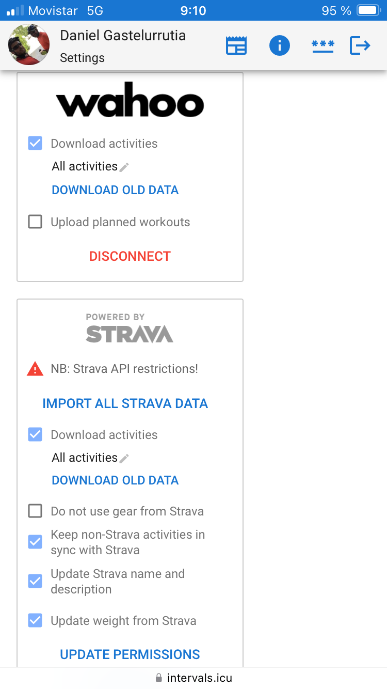
Task: Uncheck Wahoo Download activities checkbox
Action: pyautogui.click(x=35, y=143)
